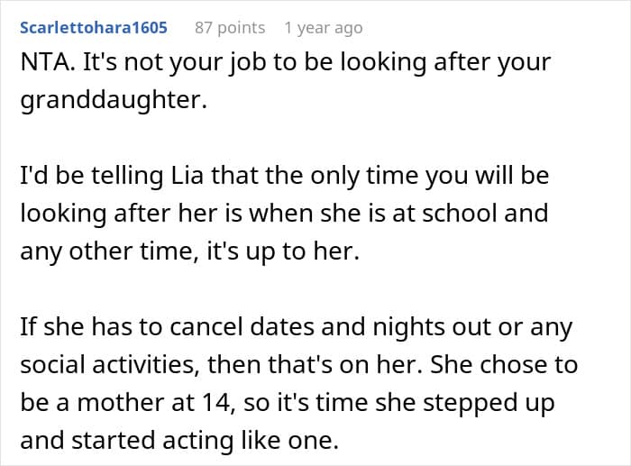Open the Scarlettohara1605 user profile
The image size is (631, 466).
[x=94, y=28]
